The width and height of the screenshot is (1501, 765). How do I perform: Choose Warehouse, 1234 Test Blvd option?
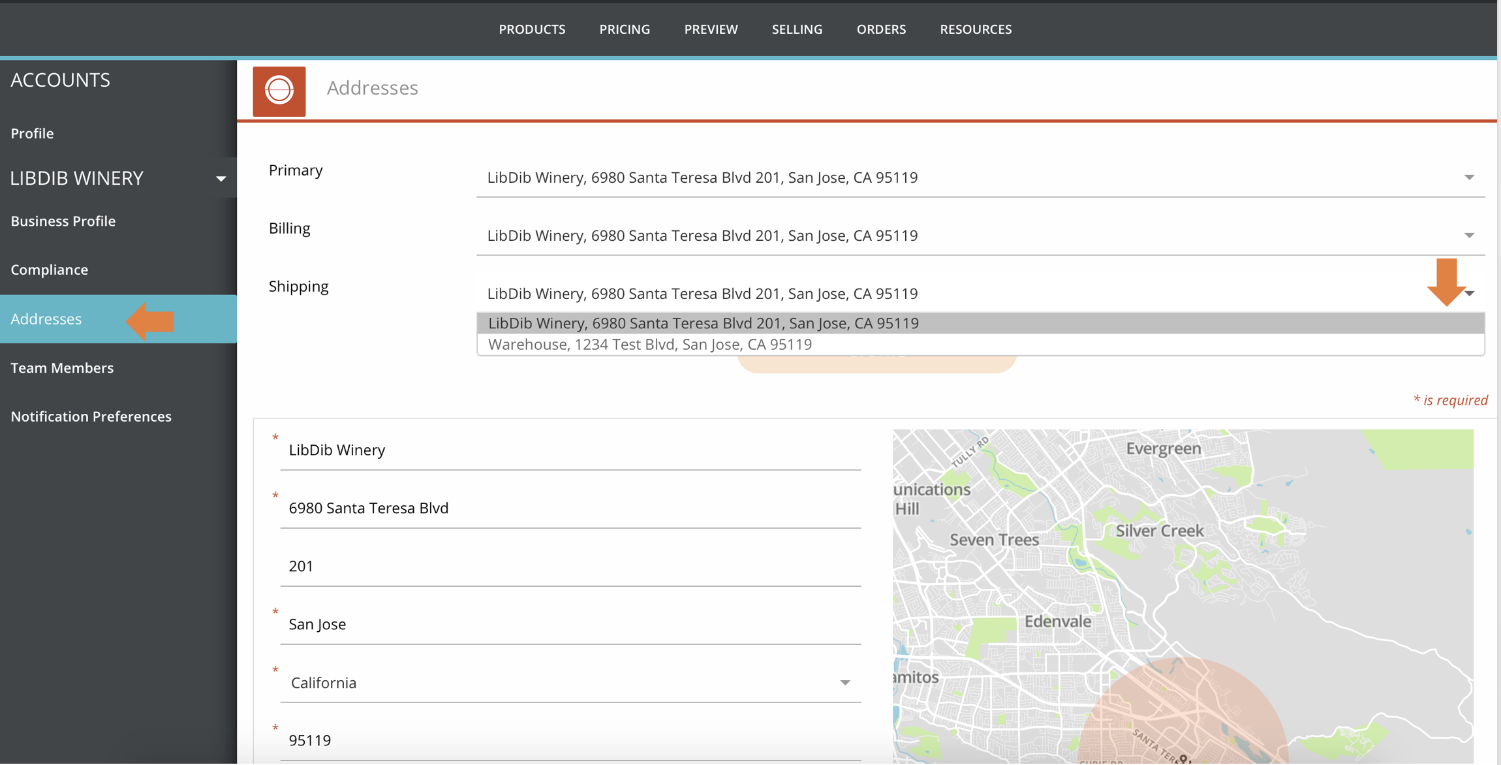click(980, 344)
